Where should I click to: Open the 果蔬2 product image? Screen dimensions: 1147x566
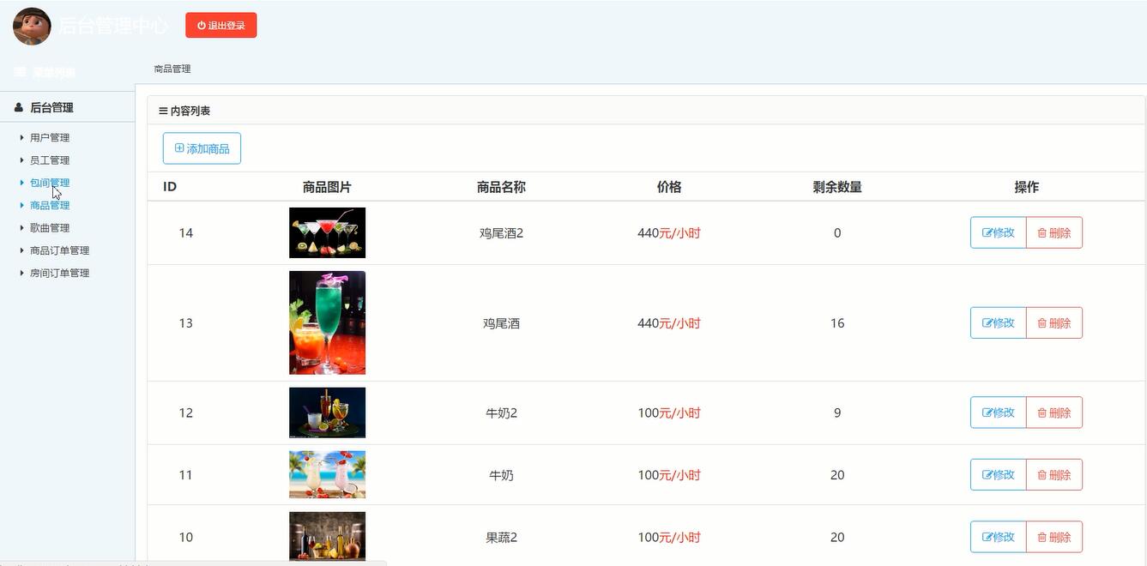(x=327, y=536)
